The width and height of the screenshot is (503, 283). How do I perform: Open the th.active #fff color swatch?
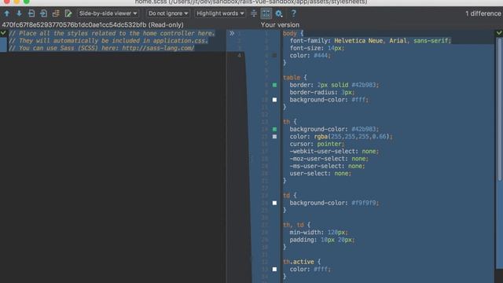274,270
